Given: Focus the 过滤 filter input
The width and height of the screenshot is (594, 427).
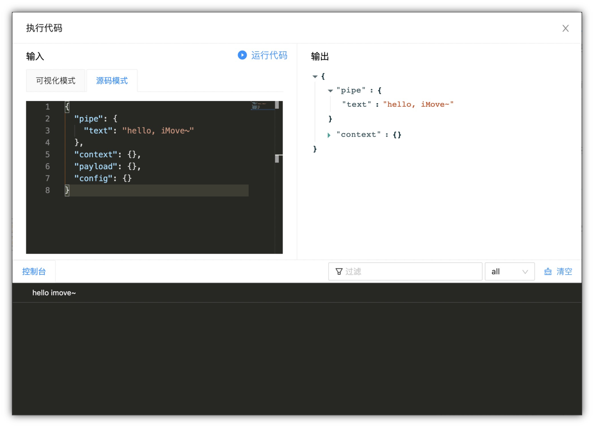Looking at the screenshot, I should pos(405,271).
